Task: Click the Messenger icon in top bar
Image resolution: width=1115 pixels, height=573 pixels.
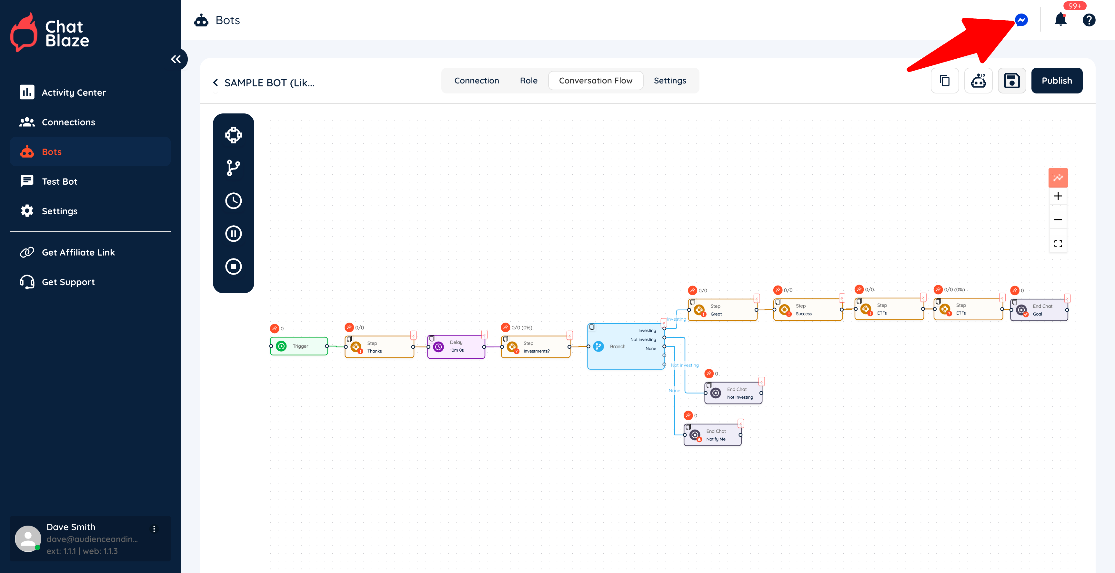Action: coord(1021,20)
